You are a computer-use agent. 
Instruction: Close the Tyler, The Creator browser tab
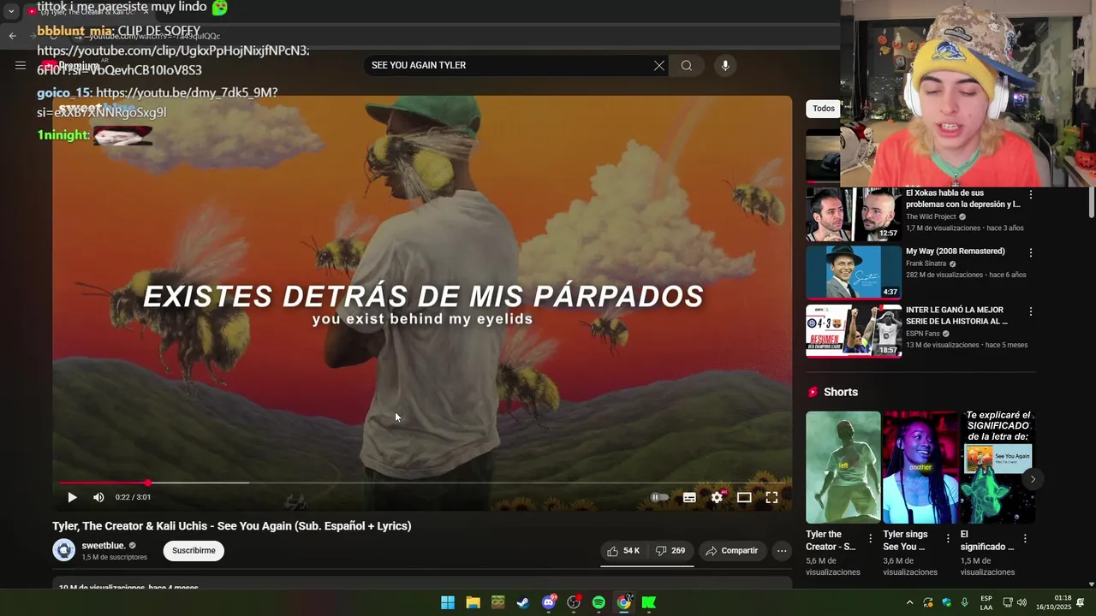(x=146, y=11)
